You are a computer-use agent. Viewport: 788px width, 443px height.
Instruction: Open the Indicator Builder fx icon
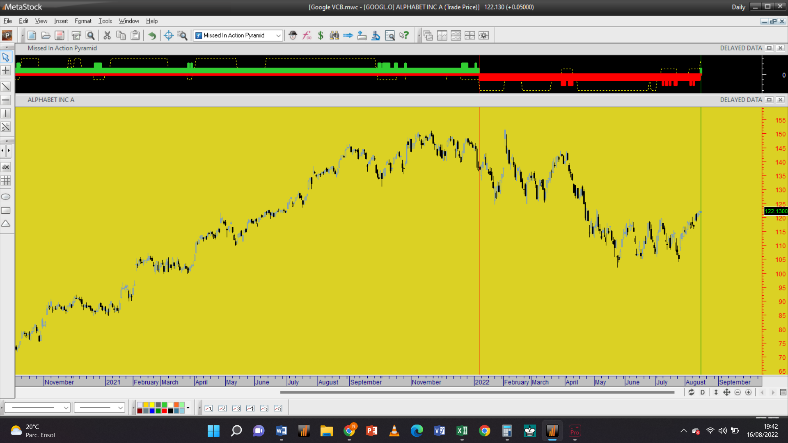[307, 36]
